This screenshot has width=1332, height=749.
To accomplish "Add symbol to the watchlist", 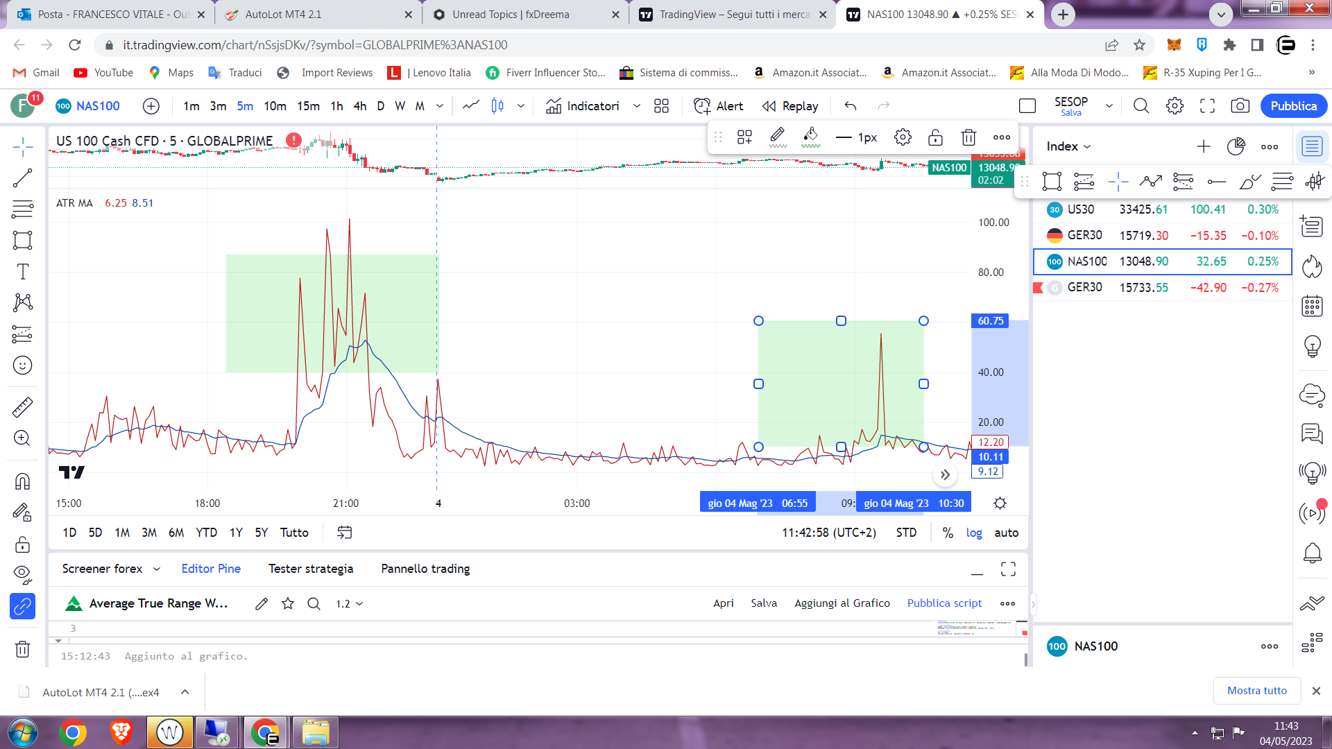I will pos(1204,146).
